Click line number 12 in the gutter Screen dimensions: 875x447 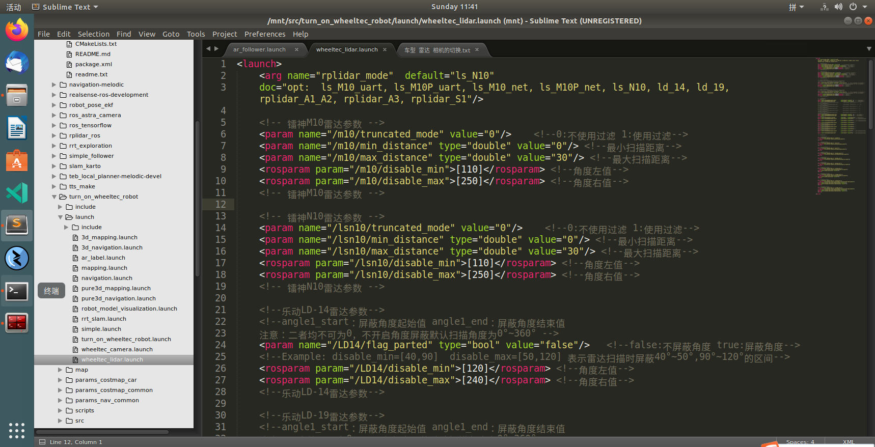point(221,204)
